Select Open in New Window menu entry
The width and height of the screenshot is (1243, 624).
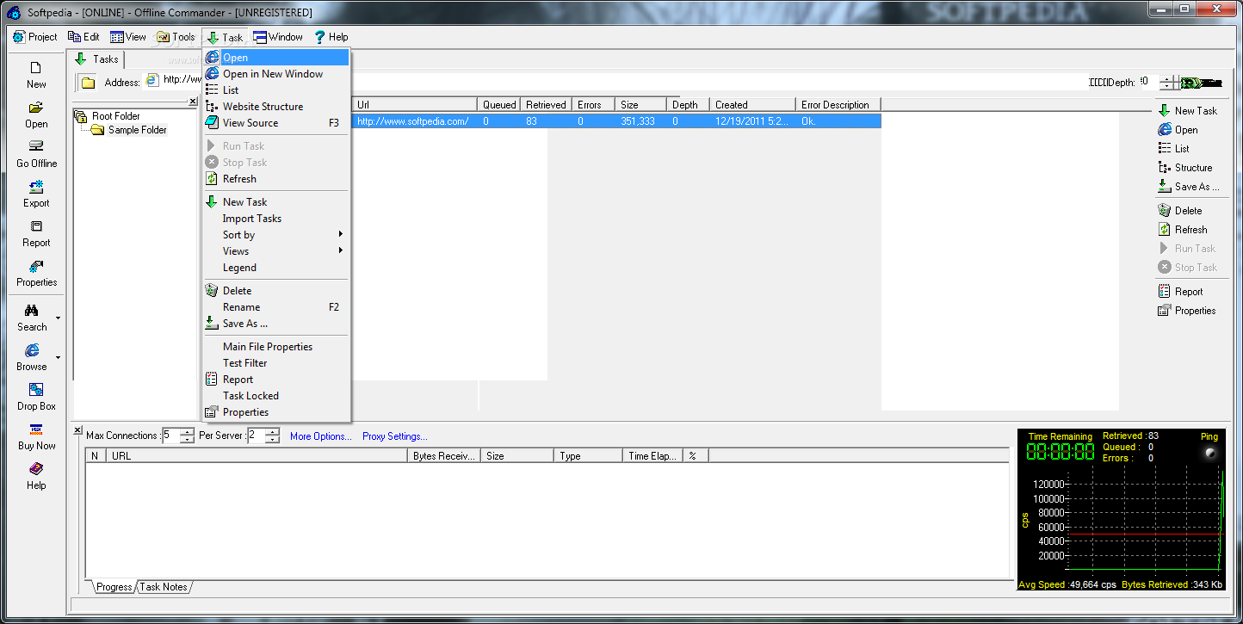[276, 74]
